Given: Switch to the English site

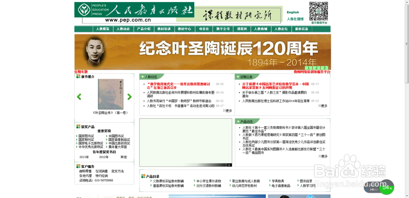Looking at the screenshot, I should [x=293, y=12].
